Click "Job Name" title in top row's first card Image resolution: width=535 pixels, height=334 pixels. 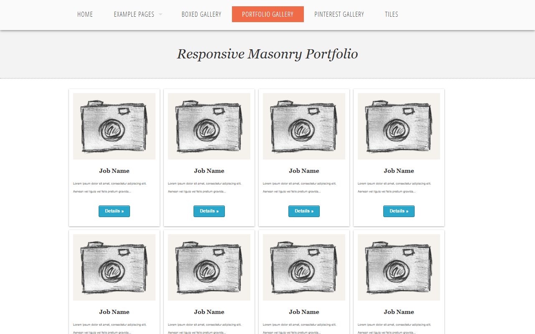point(114,171)
